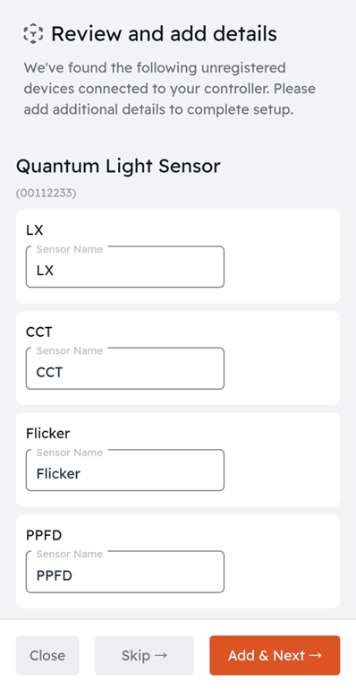The width and height of the screenshot is (356, 690).
Task: Focus the CCT Sensor Name field
Action: tap(125, 368)
